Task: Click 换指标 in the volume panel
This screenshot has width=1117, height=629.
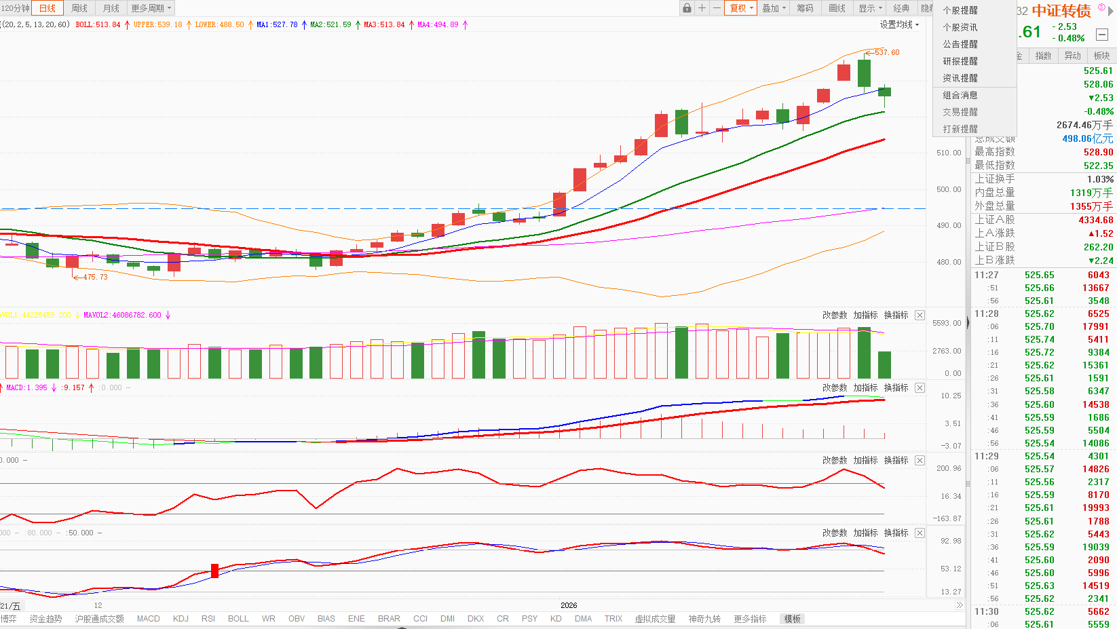Action: (896, 315)
